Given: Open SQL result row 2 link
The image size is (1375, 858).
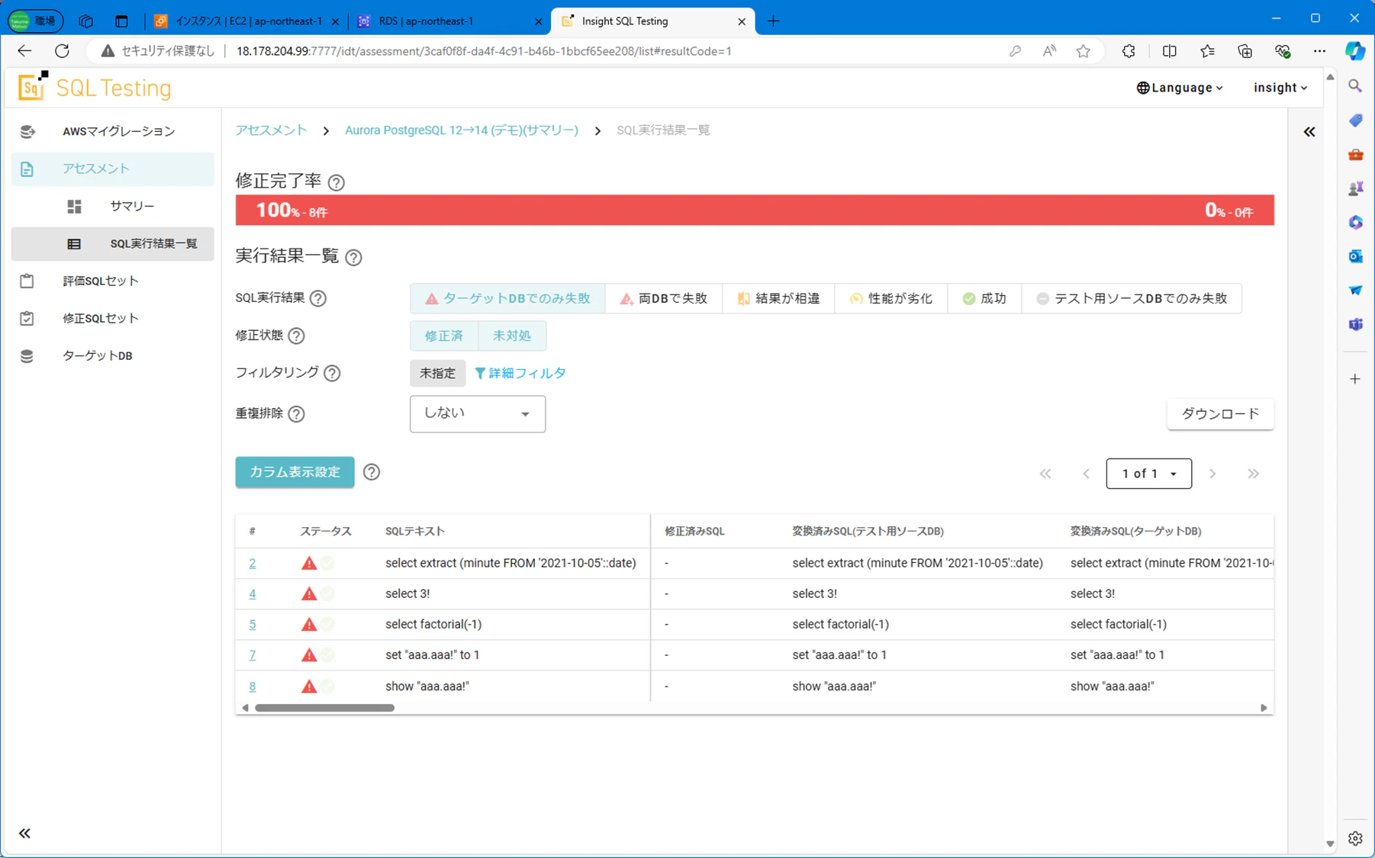Looking at the screenshot, I should click(253, 563).
